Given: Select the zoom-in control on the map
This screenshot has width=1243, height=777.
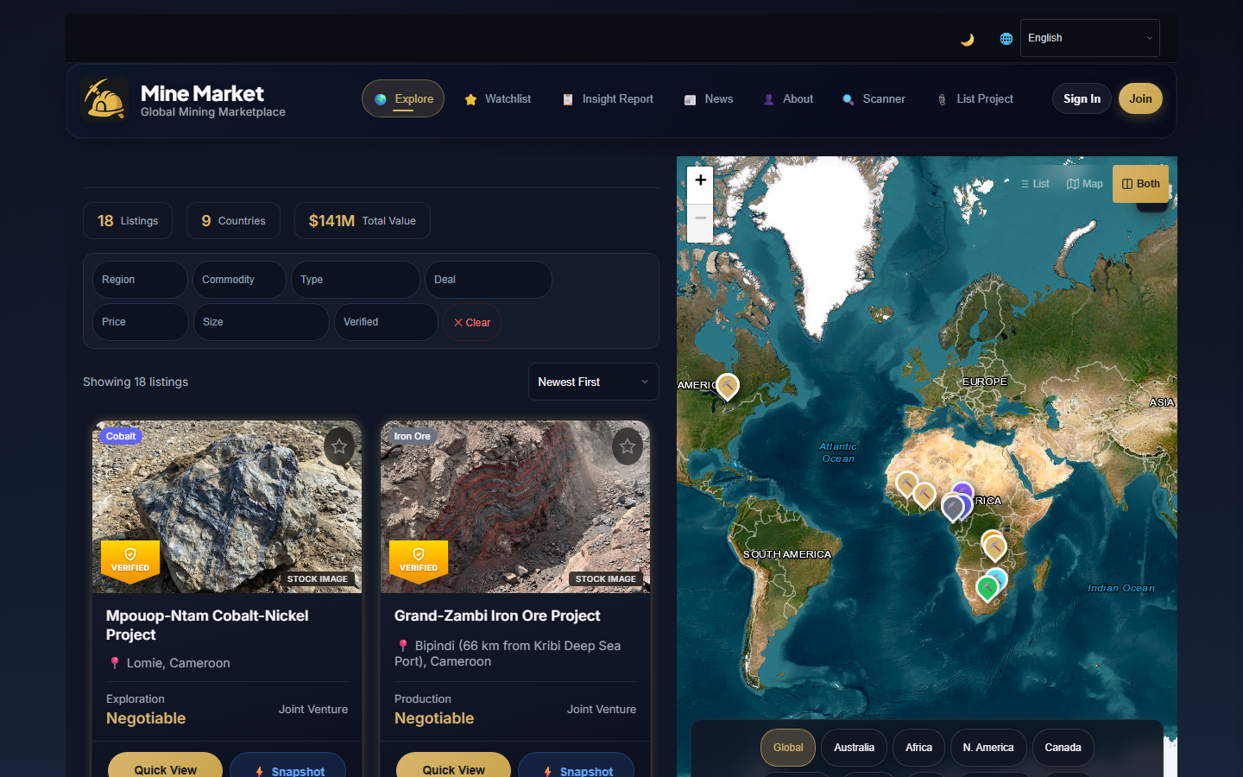Looking at the screenshot, I should click(x=700, y=181).
